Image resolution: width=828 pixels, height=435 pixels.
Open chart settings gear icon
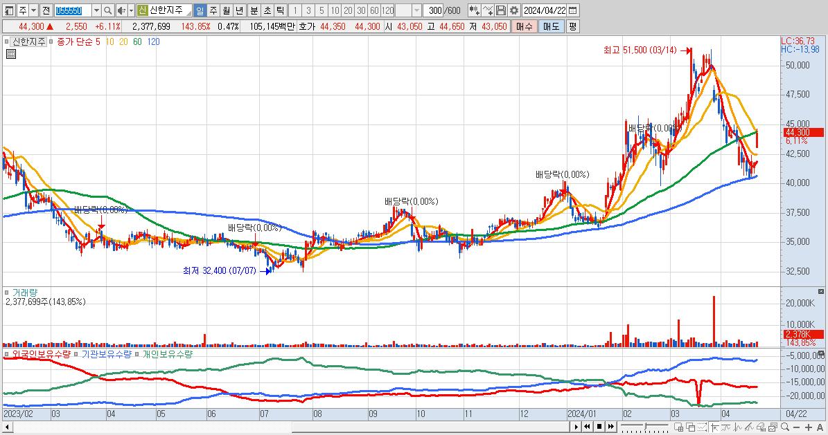pyautogui.click(x=514, y=10)
